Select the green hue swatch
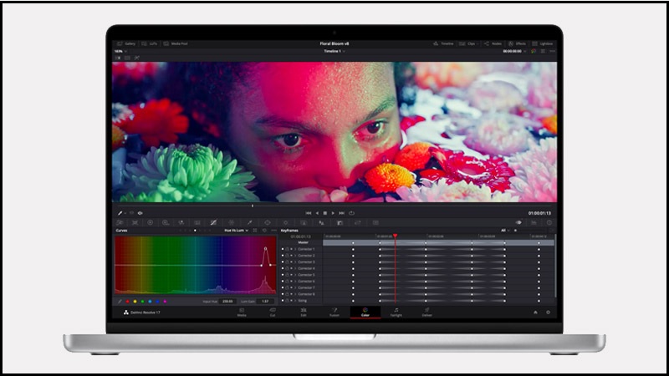 pyautogui.click(x=142, y=302)
